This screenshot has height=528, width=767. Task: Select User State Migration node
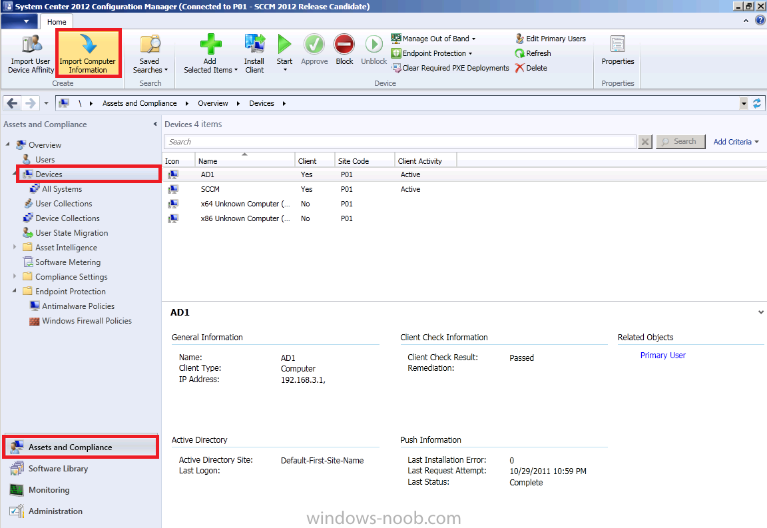pyautogui.click(x=71, y=233)
